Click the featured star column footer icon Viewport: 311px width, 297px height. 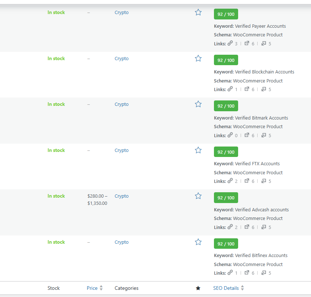tap(198, 288)
